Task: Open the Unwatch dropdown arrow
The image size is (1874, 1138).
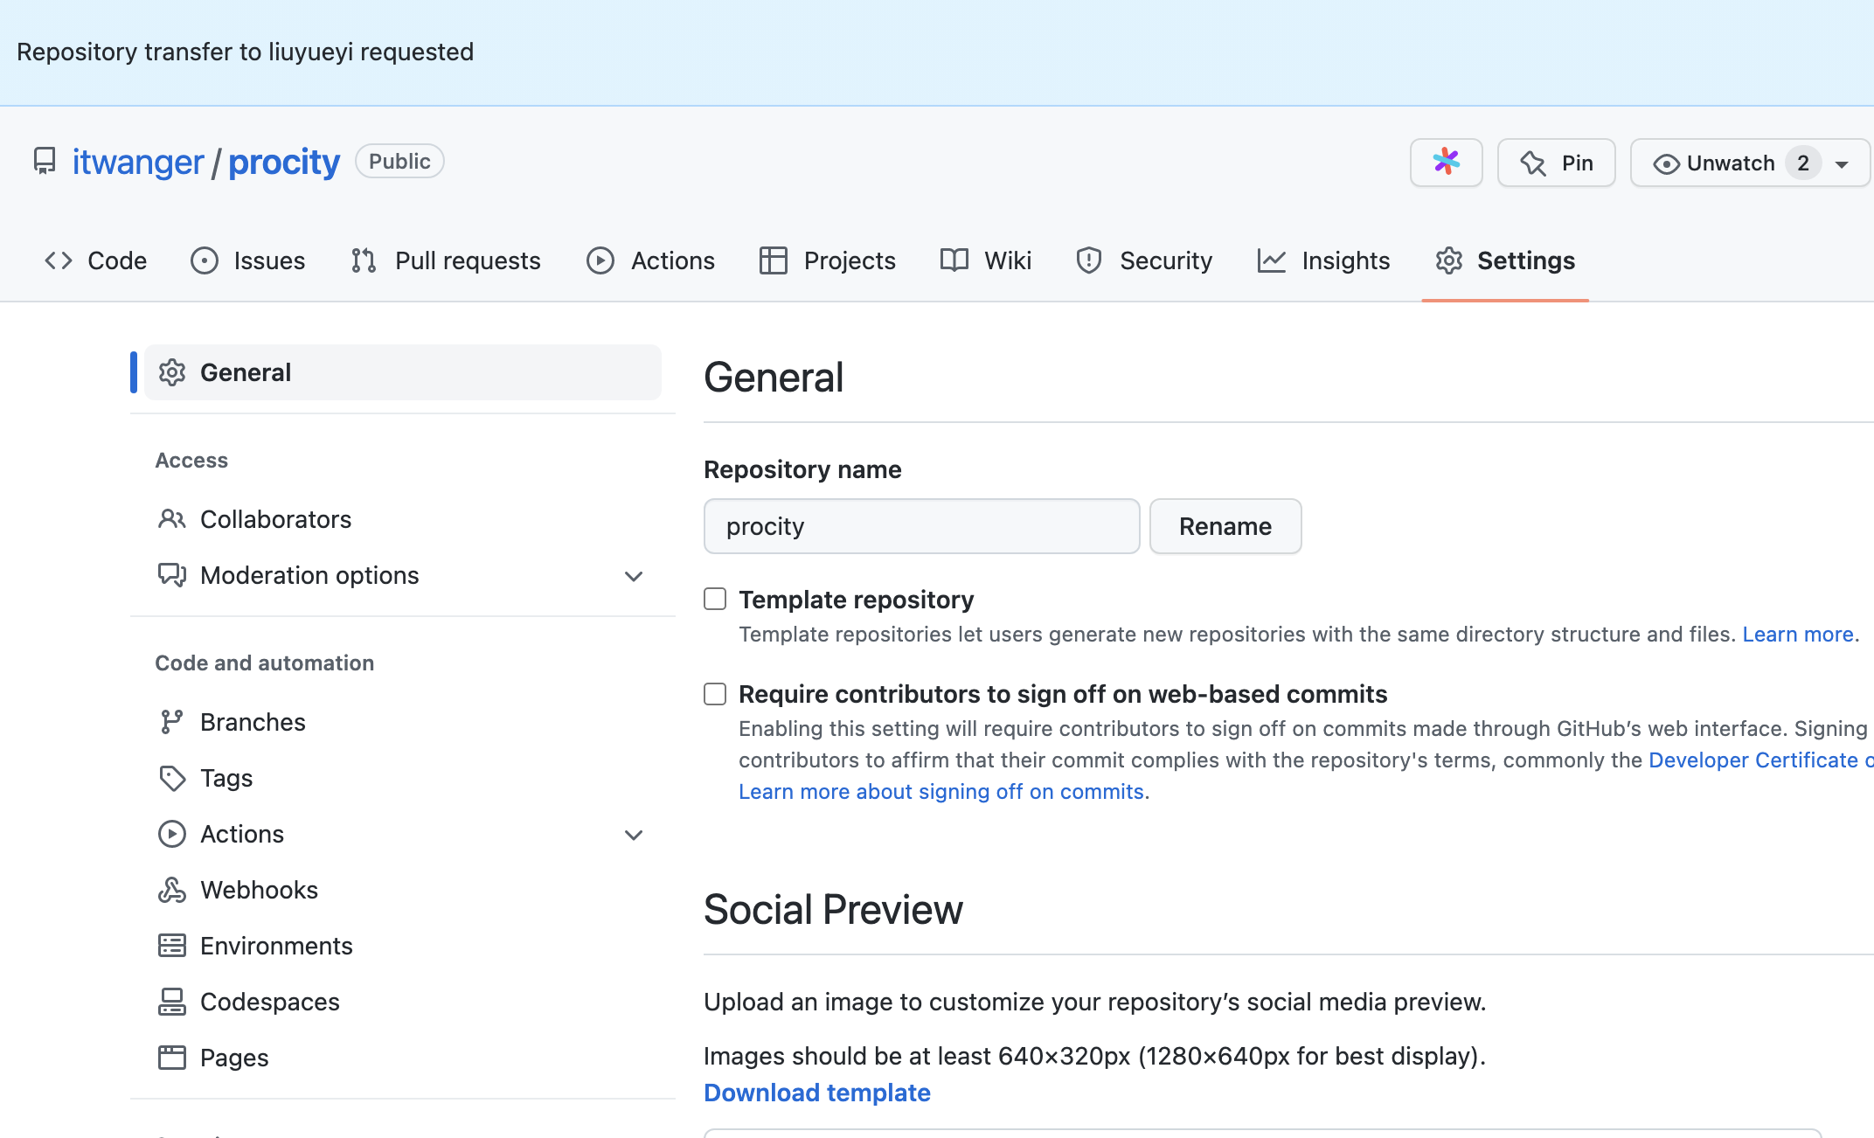Action: pyautogui.click(x=1842, y=164)
